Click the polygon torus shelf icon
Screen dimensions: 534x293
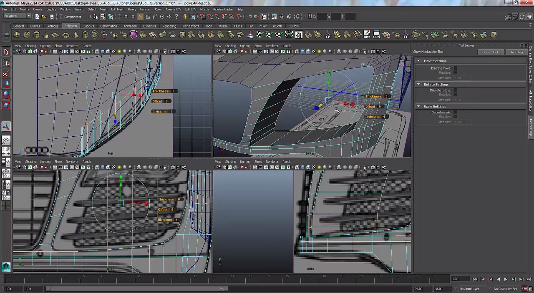(66, 35)
